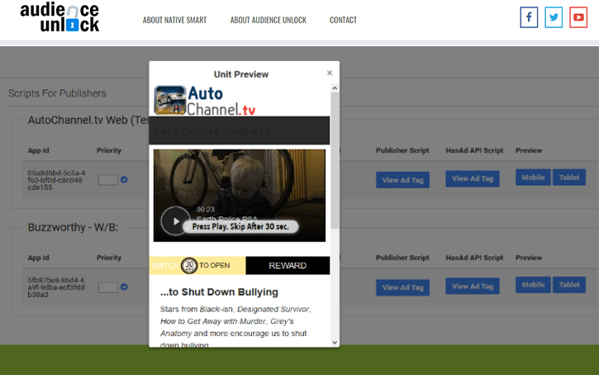Viewport: 599px width, 375px height.
Task: Click the Buzzworthy priority input field
Action: 107,287
